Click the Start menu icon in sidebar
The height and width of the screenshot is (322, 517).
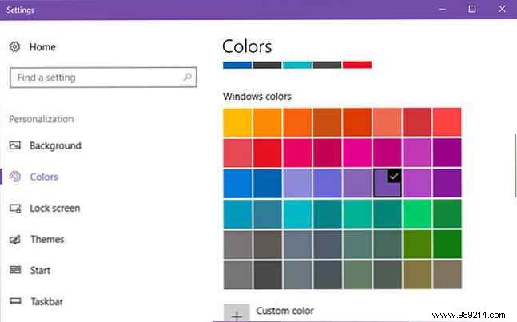[15, 271]
